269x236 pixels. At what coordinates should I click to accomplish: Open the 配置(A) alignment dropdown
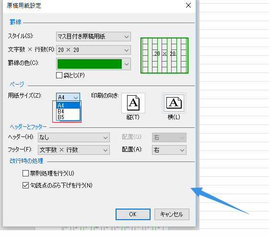tap(169, 150)
